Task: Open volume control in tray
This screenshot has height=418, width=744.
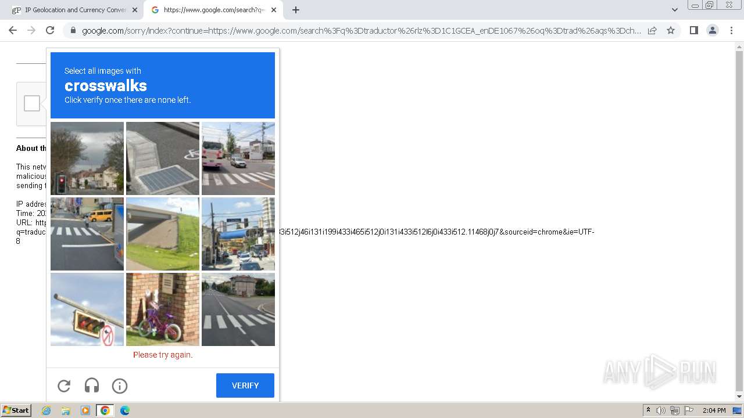Action: tap(661, 410)
